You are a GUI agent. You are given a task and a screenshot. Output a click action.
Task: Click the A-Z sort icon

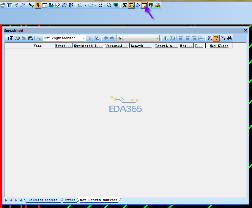(x=210, y=38)
